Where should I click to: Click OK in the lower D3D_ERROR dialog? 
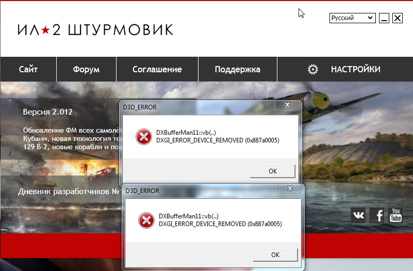275,255
